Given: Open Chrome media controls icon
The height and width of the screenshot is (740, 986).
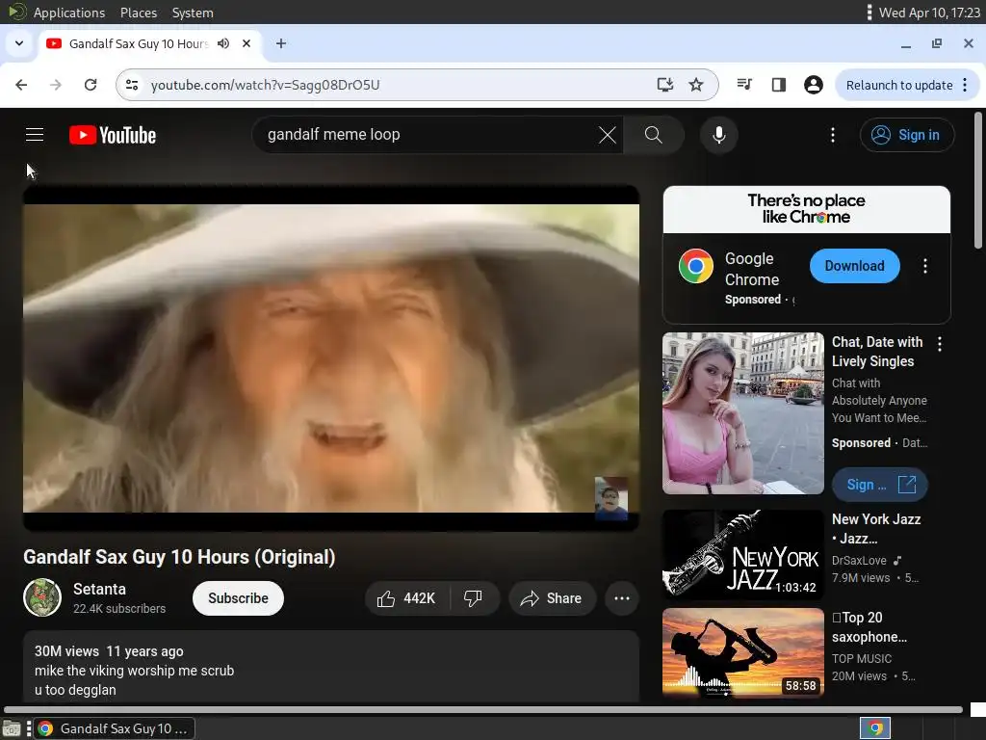Looking at the screenshot, I should pyautogui.click(x=744, y=85).
